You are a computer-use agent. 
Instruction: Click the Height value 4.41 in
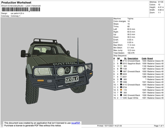(x=161, y=7)
